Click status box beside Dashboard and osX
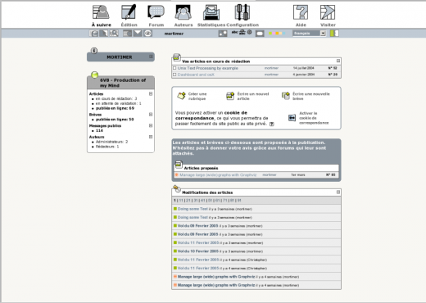Viewport: 426px width, 303px height. (x=174, y=75)
